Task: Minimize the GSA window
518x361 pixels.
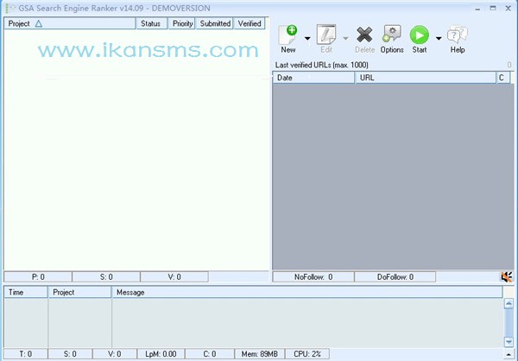Action: coord(477,9)
